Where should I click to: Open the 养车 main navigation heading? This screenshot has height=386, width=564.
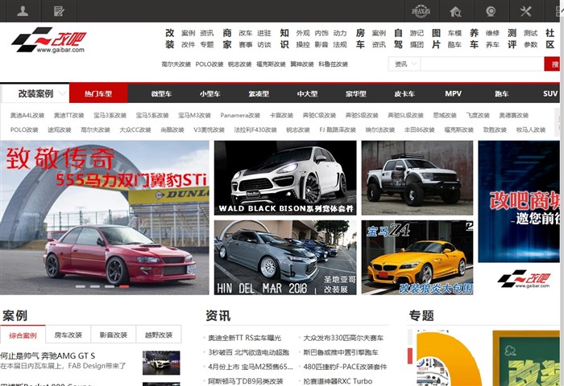tap(474, 39)
